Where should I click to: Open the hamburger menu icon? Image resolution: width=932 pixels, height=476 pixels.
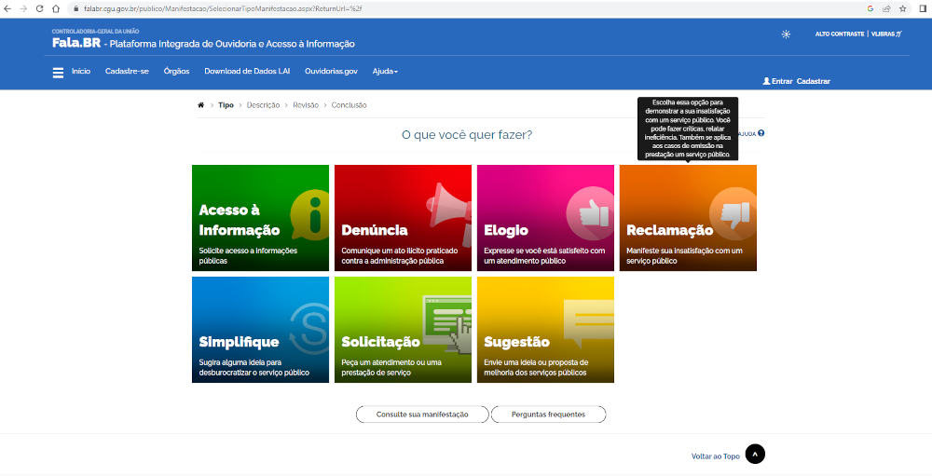tap(58, 73)
